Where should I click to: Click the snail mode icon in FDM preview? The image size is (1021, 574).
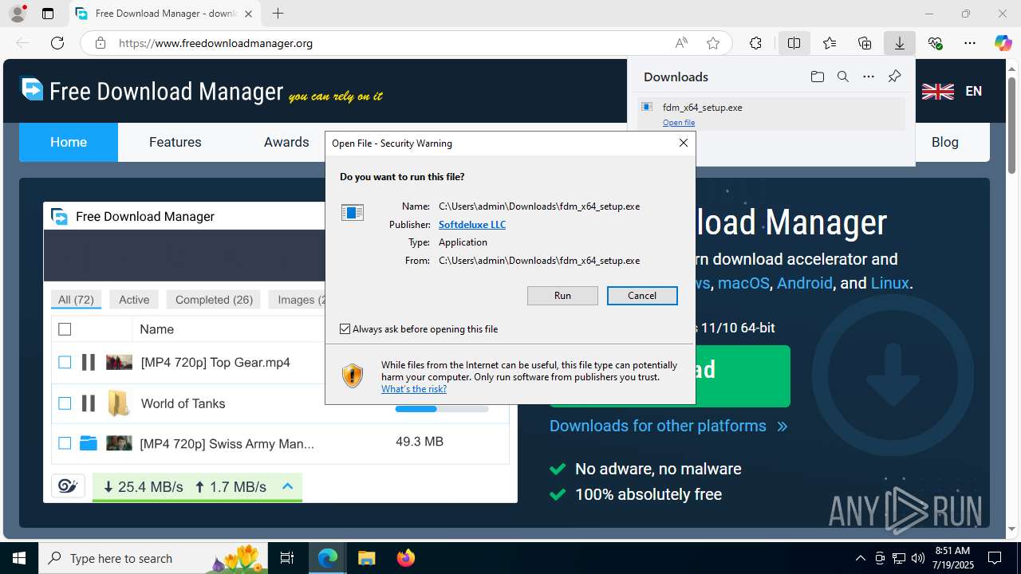68,486
